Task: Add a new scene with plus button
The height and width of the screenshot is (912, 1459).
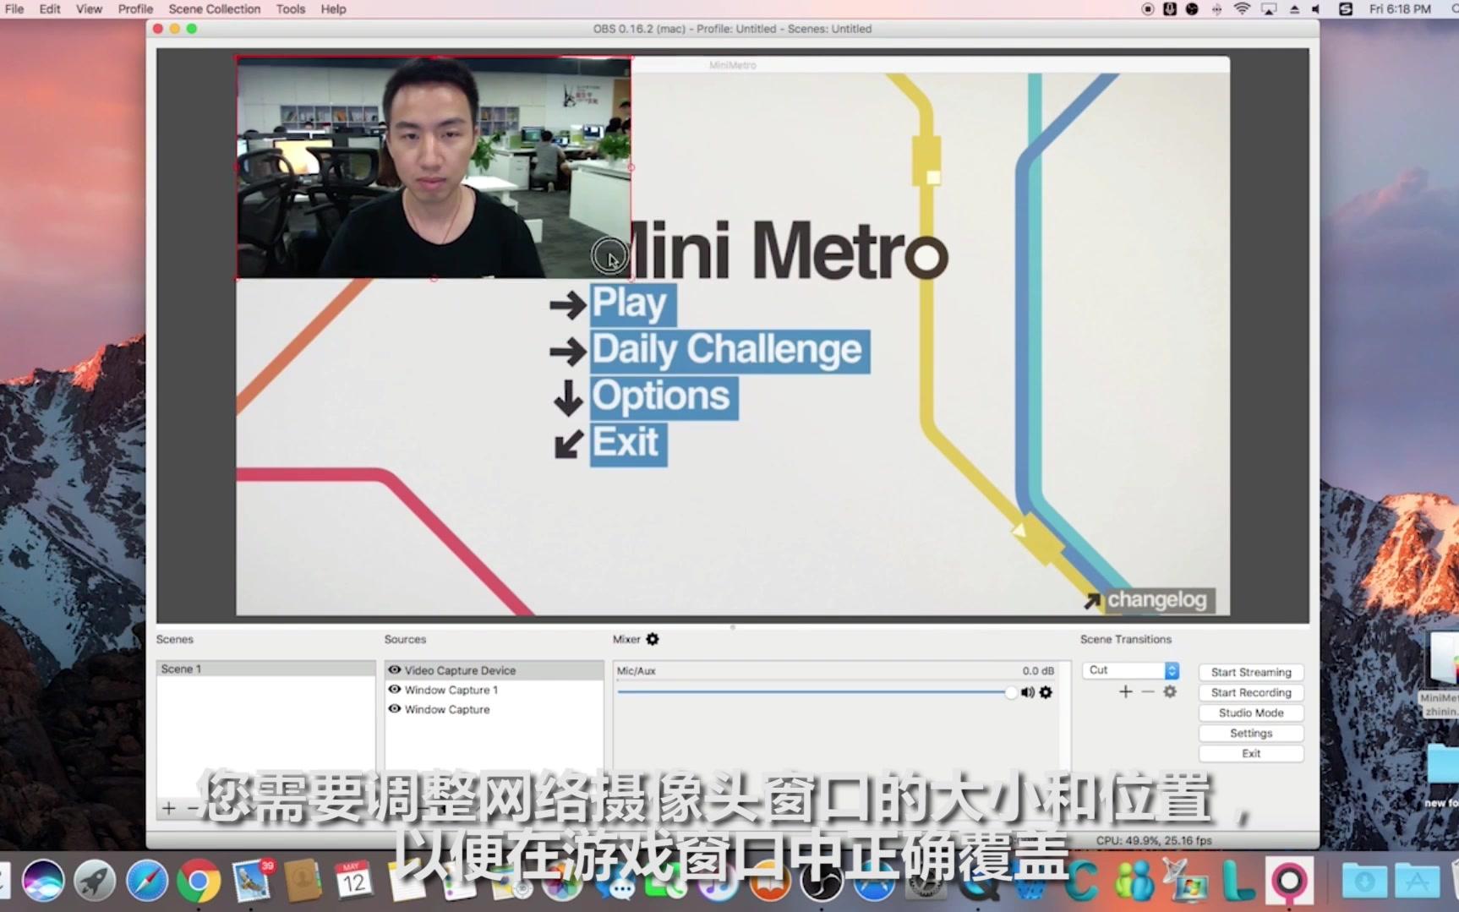Action: (169, 808)
